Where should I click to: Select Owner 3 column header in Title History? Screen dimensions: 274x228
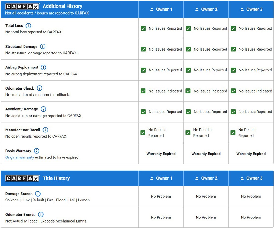point(251,178)
